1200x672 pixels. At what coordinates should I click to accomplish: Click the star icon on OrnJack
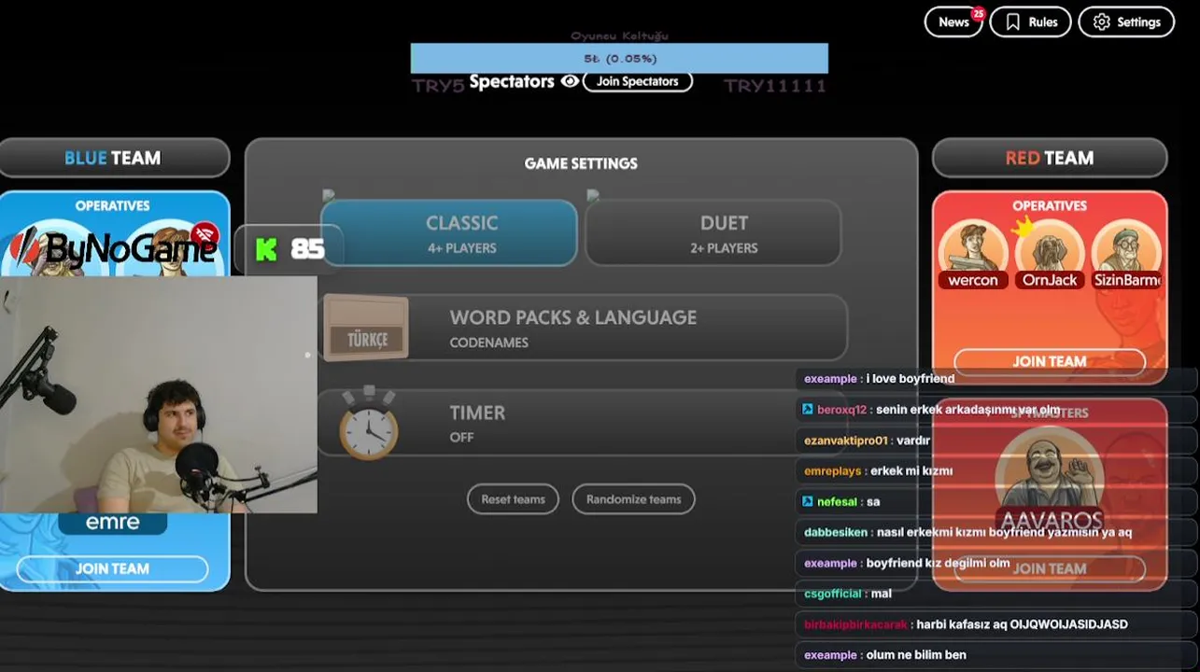click(x=1024, y=226)
